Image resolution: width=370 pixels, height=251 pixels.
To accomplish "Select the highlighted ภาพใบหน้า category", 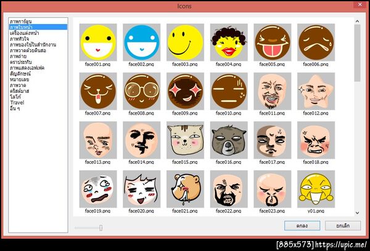I will [x=38, y=27].
